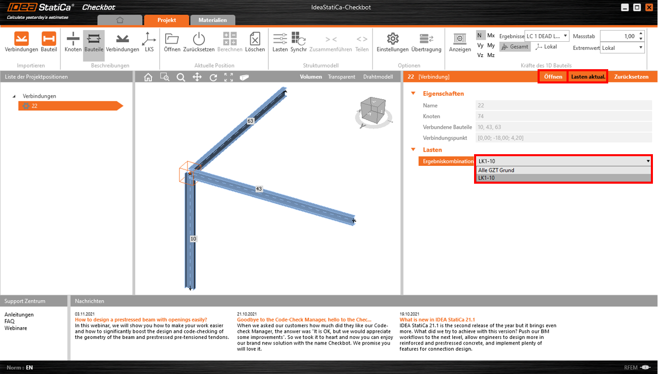Reset the position with Zurücksetzen icon
The width and height of the screenshot is (658, 374).
pyautogui.click(x=199, y=42)
